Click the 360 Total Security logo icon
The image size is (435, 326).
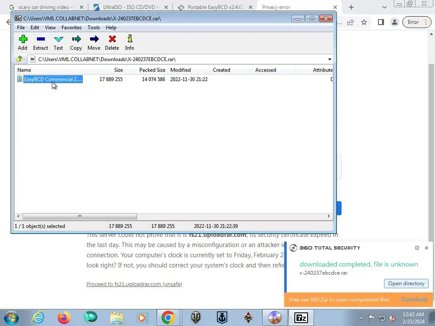click(x=293, y=248)
